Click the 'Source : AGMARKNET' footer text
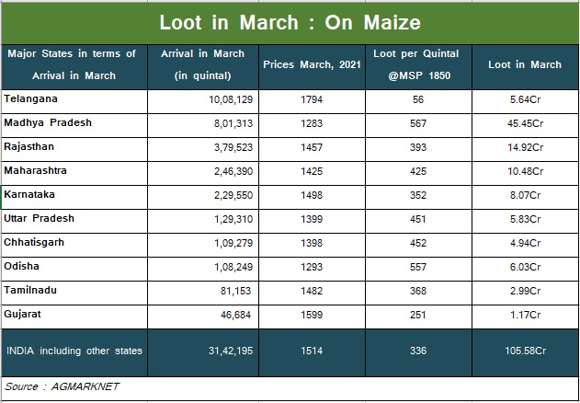 click(x=63, y=386)
